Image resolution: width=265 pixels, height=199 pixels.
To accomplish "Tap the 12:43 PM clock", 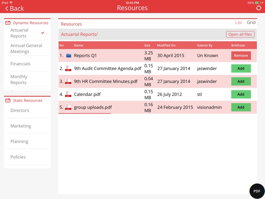I will (x=132, y=3).
